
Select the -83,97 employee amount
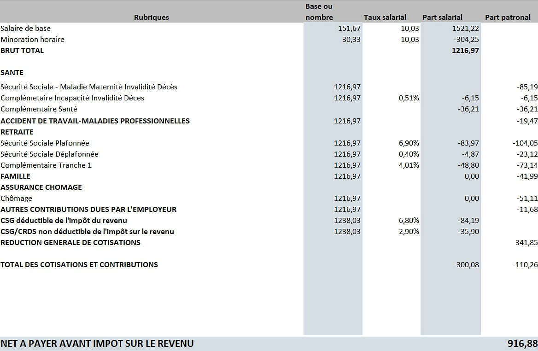[468, 143]
